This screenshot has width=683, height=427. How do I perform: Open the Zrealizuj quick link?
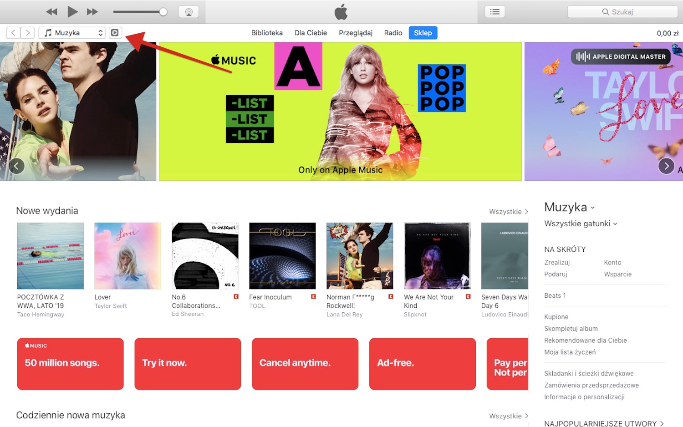coord(557,263)
